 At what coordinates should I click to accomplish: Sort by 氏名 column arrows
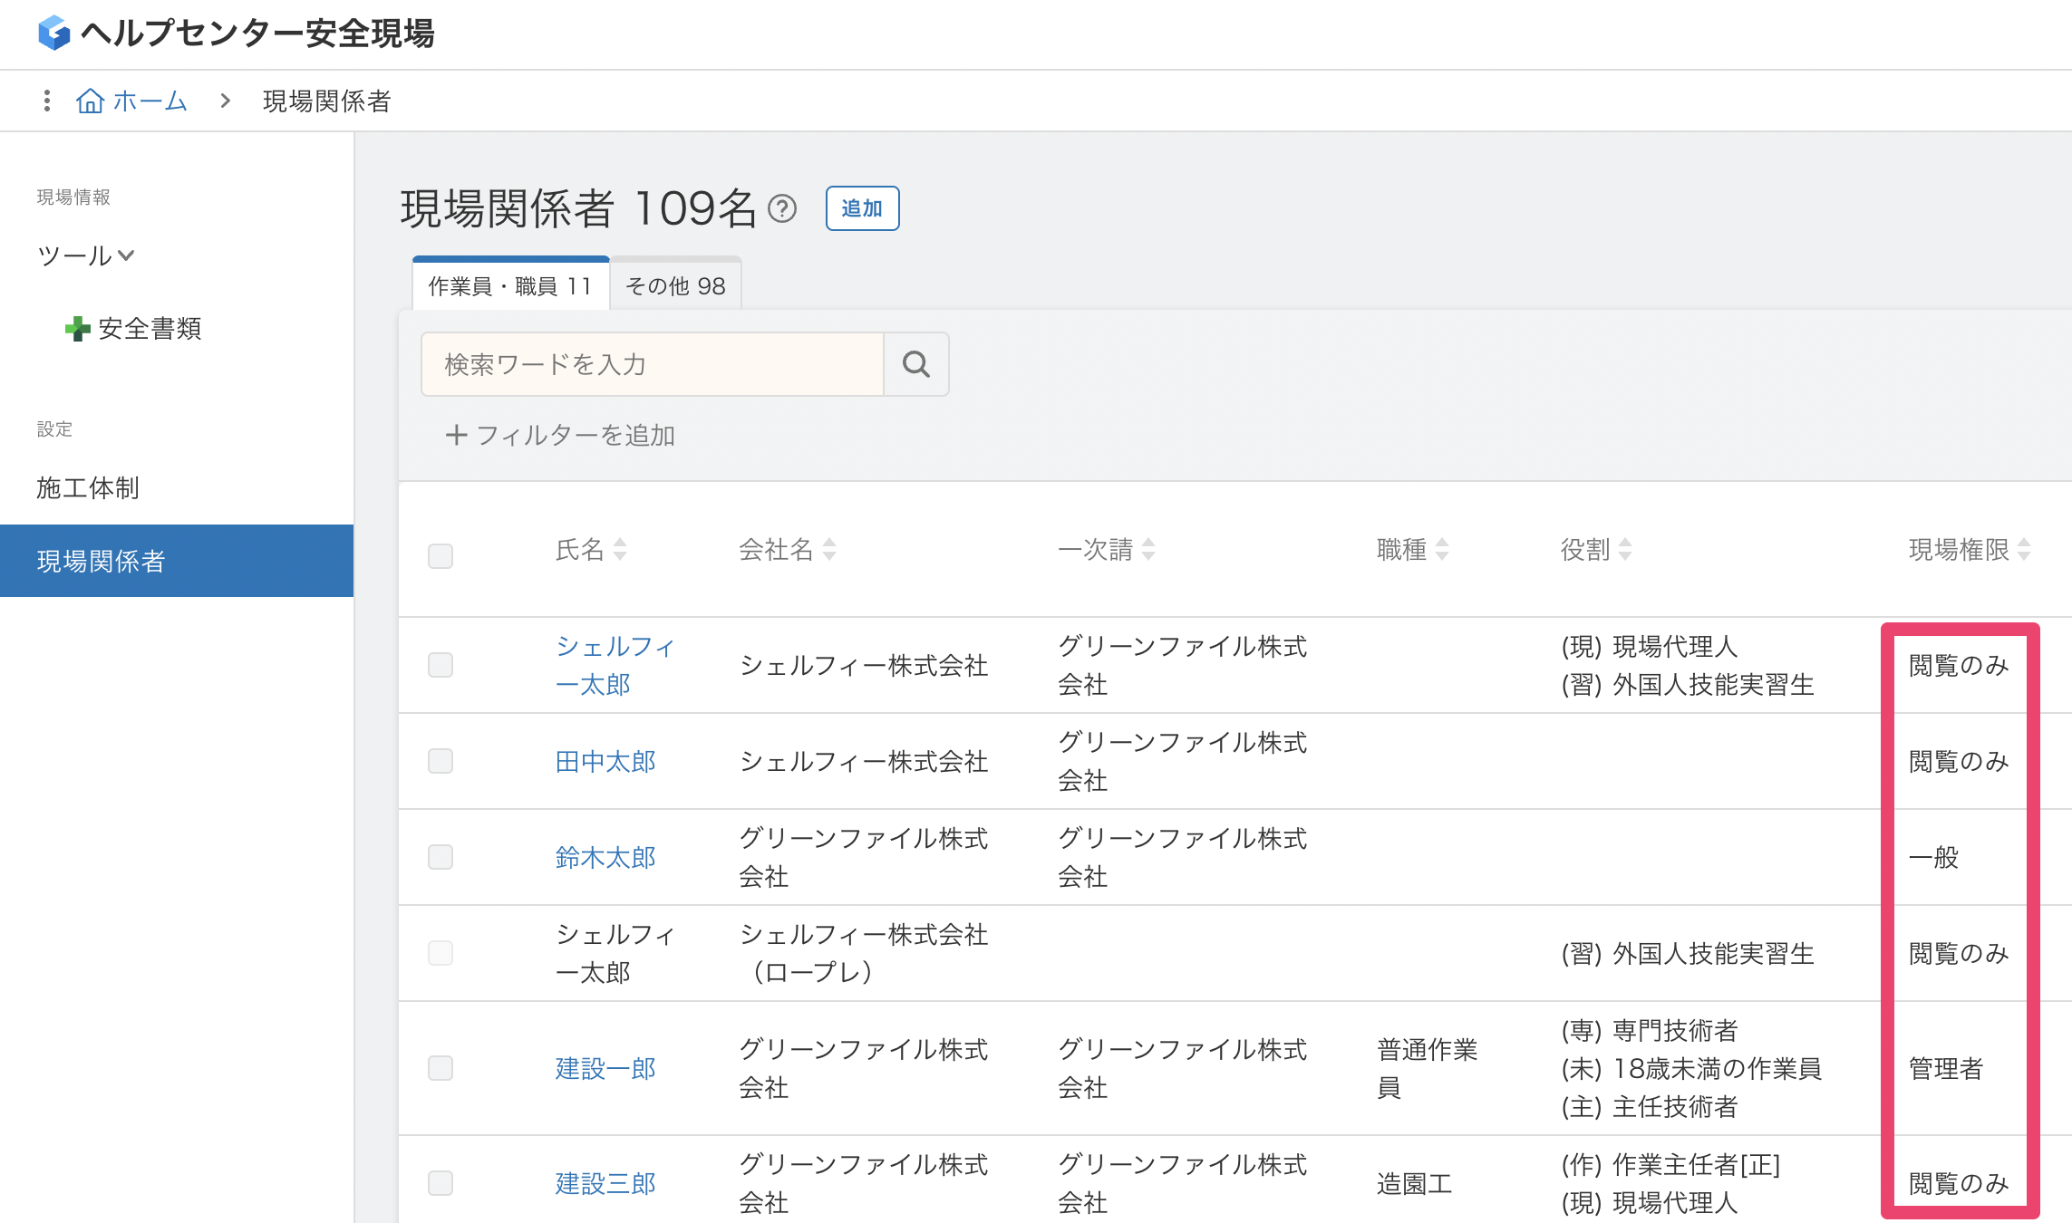click(x=620, y=549)
